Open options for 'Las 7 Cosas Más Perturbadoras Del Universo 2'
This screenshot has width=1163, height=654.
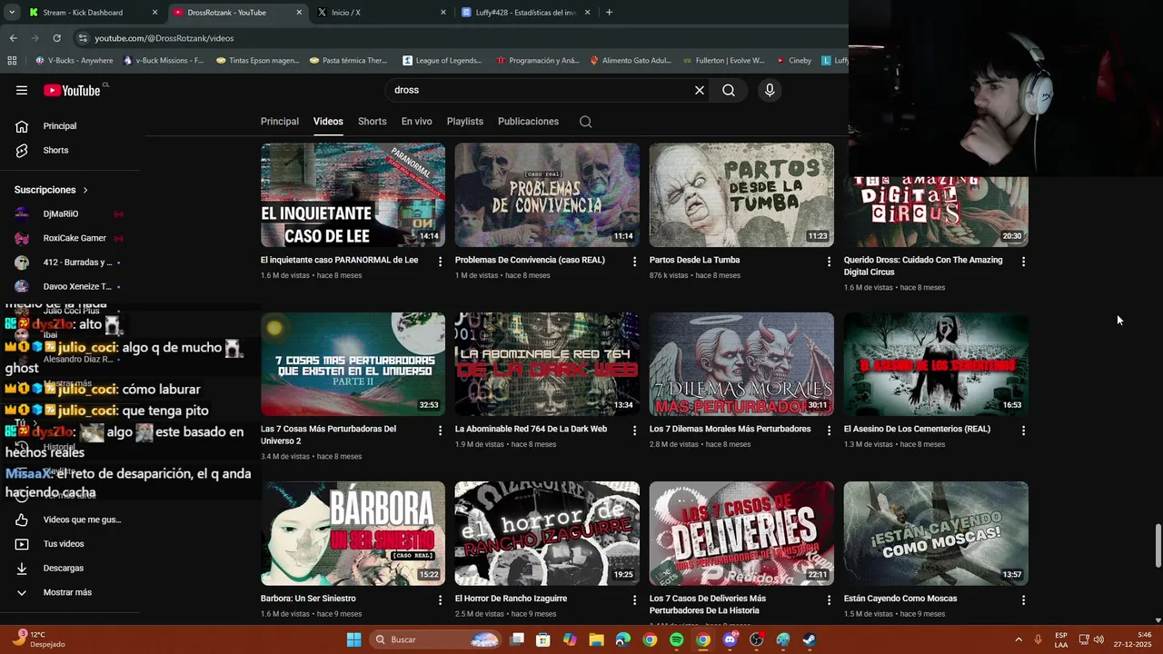pyautogui.click(x=441, y=431)
